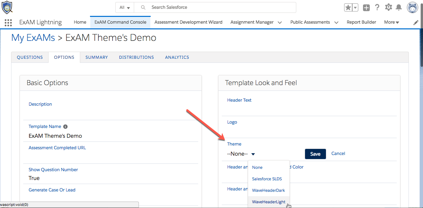Click the ExAM shield logo
The width and height of the screenshot is (423, 208).
pos(7,7)
